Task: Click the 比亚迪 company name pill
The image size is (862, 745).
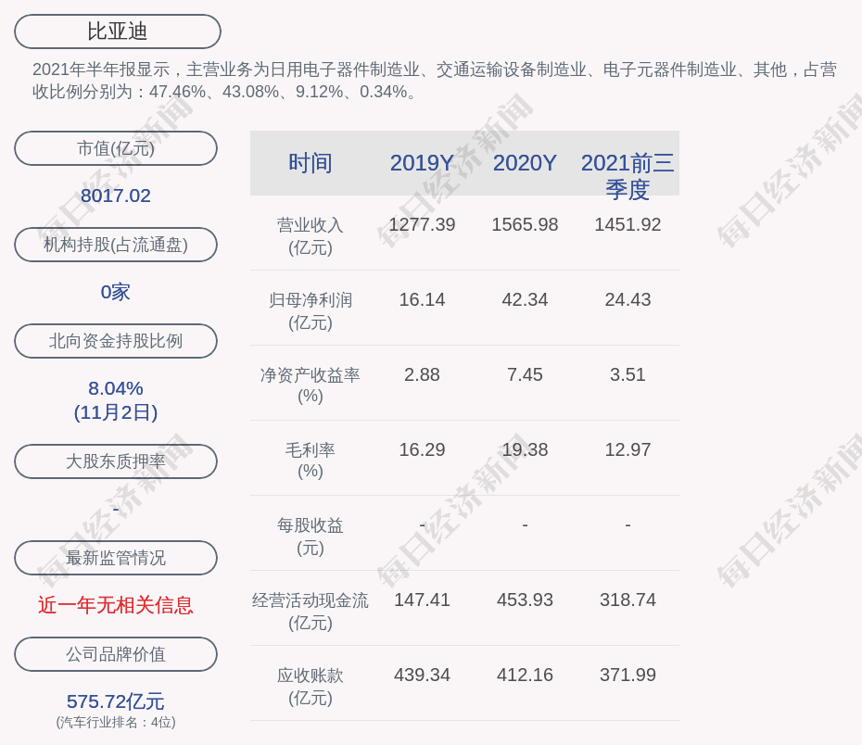Action: point(118,32)
